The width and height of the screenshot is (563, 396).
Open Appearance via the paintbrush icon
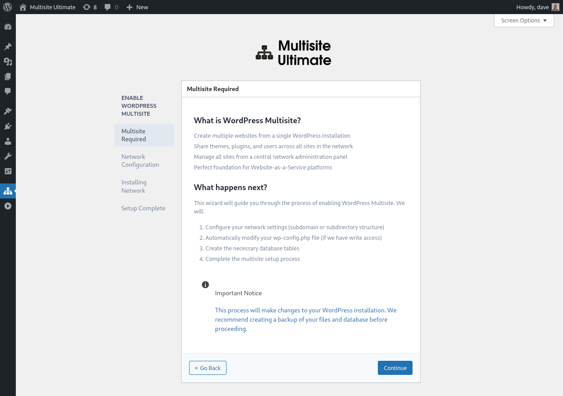click(x=8, y=111)
